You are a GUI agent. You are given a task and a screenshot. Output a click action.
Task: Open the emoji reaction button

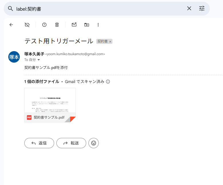pos(94,143)
